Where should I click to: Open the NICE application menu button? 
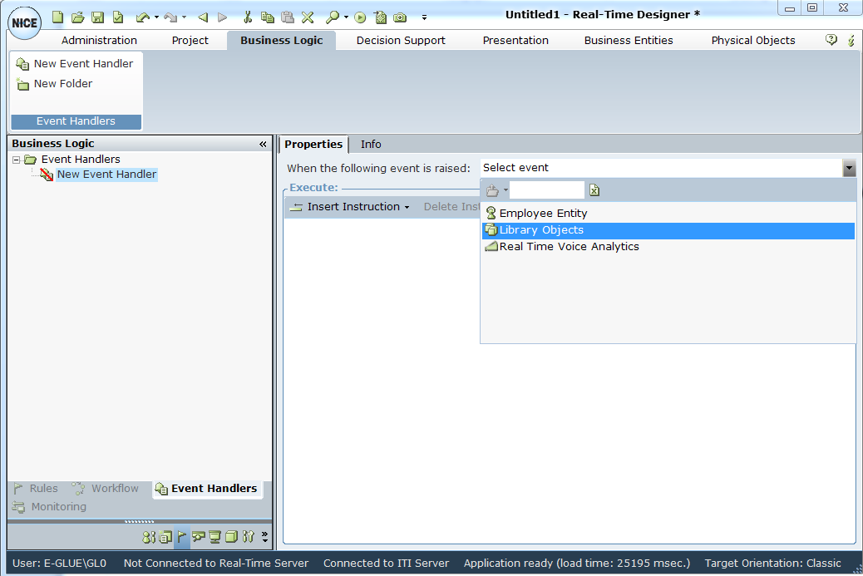[25, 22]
